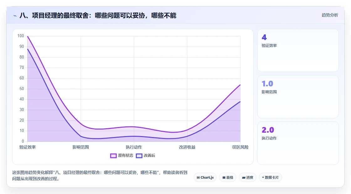Click the 数据卡片 tag button

point(270,177)
